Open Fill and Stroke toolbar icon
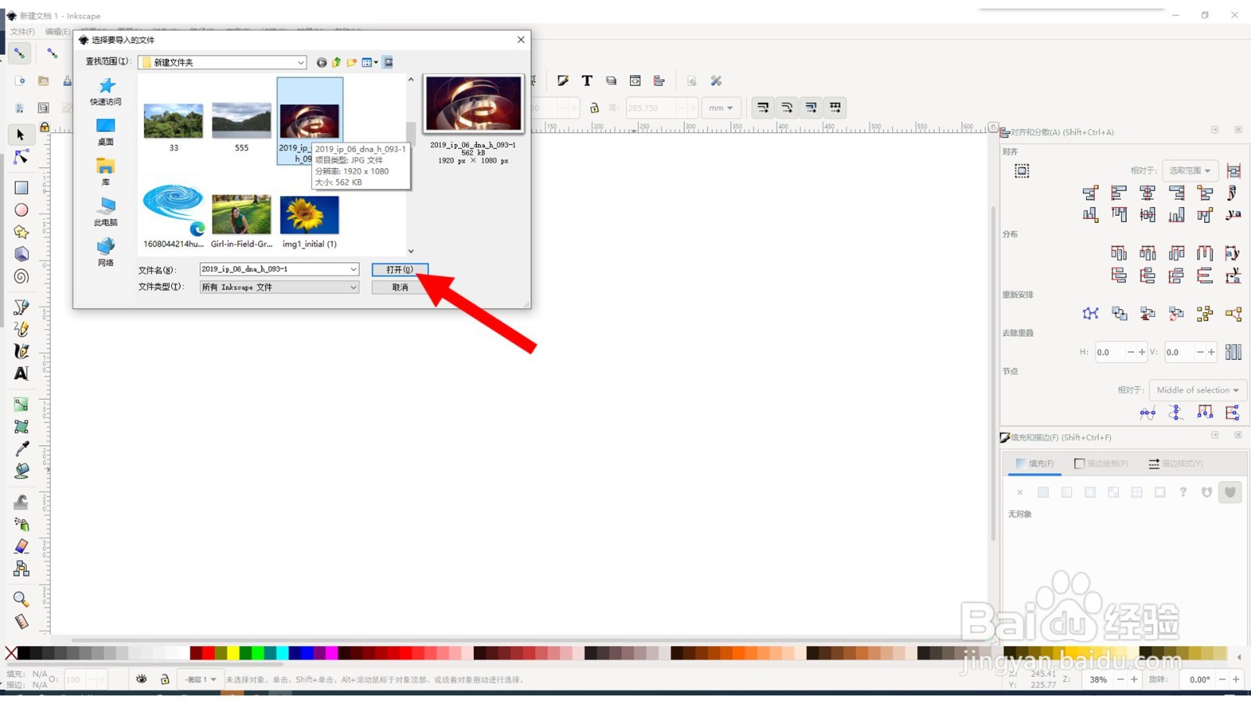Image resolution: width=1251 pixels, height=704 pixels. tap(563, 81)
